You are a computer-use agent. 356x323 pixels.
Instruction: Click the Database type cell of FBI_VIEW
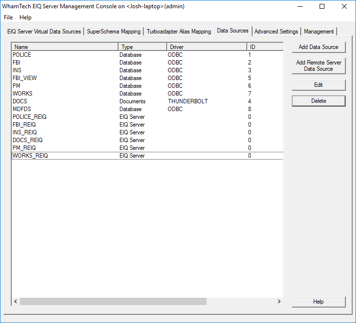(x=131, y=78)
